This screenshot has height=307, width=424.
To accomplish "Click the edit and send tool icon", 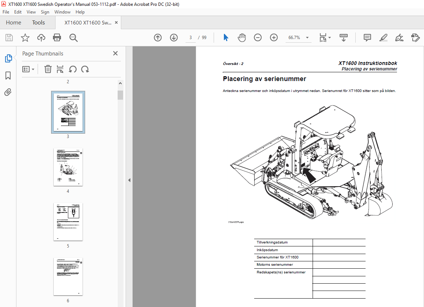I will tap(415, 38).
